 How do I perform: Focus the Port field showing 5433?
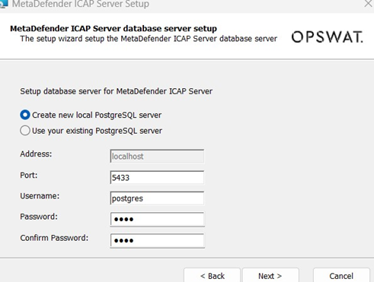click(x=157, y=177)
